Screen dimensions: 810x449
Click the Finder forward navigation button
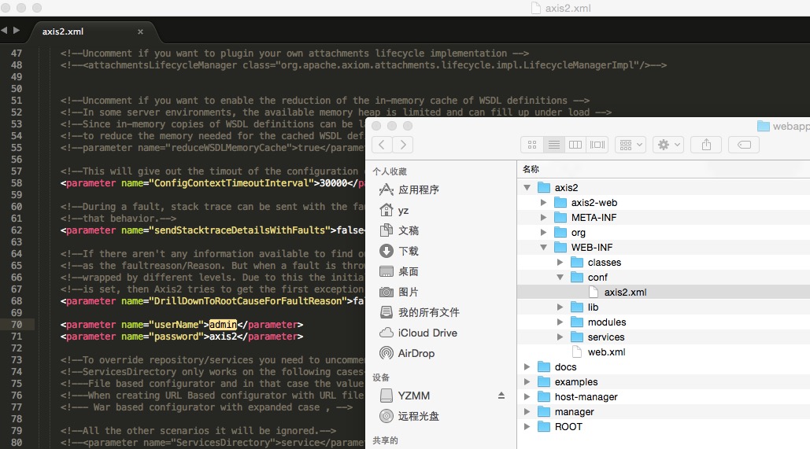point(403,145)
